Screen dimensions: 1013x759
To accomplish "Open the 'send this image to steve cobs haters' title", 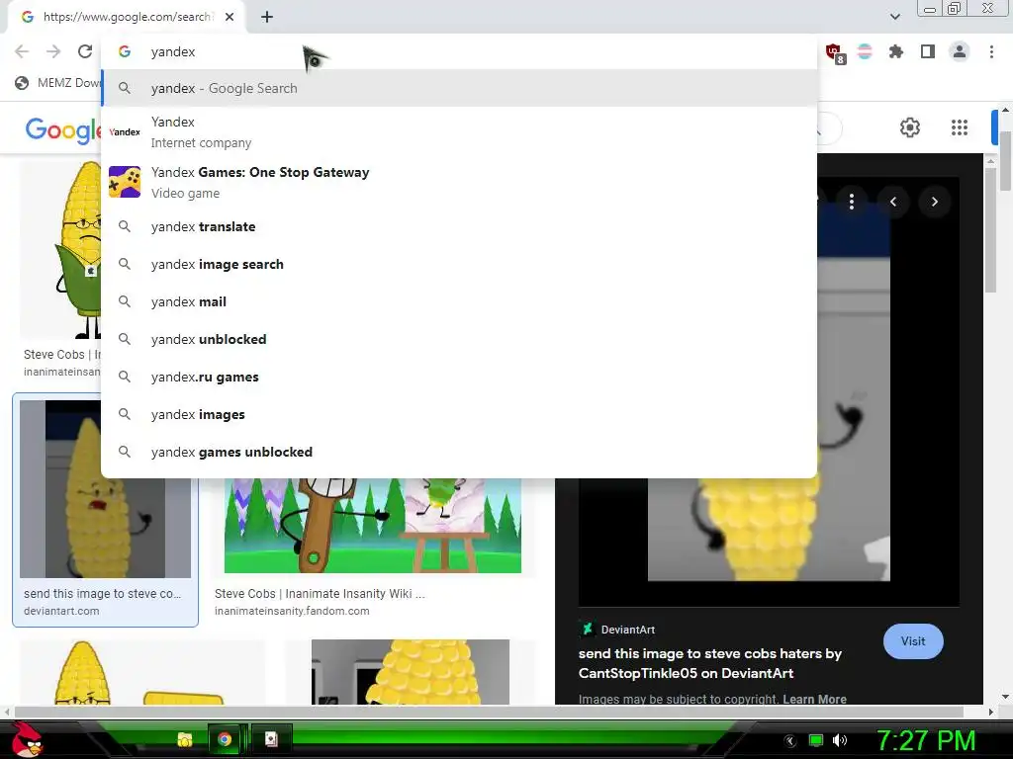I will pos(709,663).
